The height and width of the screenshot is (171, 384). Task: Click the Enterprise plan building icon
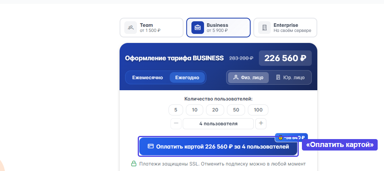(x=264, y=28)
